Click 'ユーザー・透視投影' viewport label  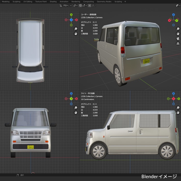[89, 14]
